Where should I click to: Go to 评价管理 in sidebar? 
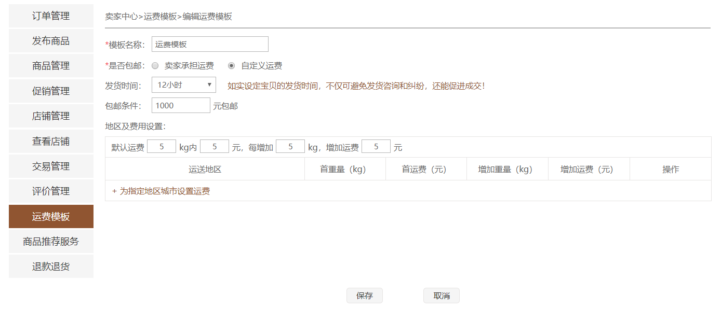click(51, 191)
